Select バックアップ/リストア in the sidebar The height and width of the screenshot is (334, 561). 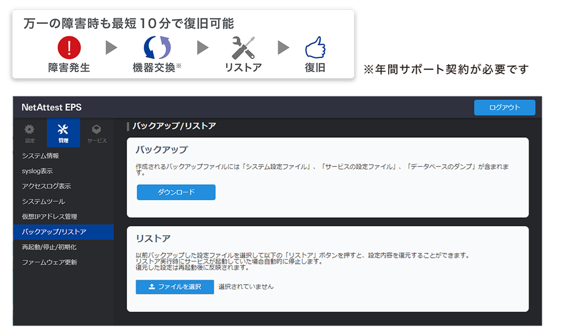(63, 232)
